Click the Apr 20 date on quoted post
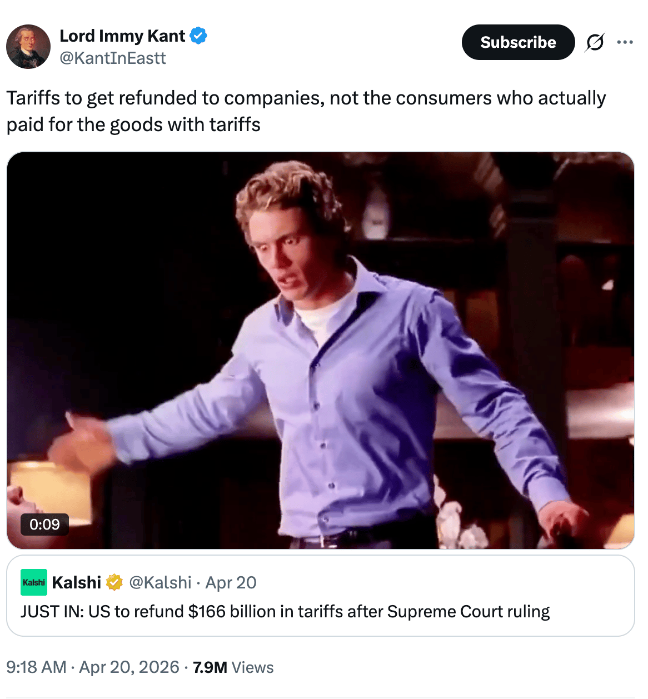Viewport: 648px width, 699px height. (231, 582)
